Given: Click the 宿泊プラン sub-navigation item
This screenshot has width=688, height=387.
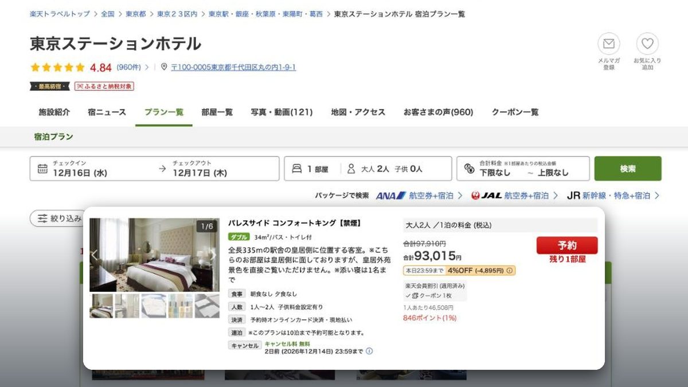Looking at the screenshot, I should pyautogui.click(x=54, y=136).
